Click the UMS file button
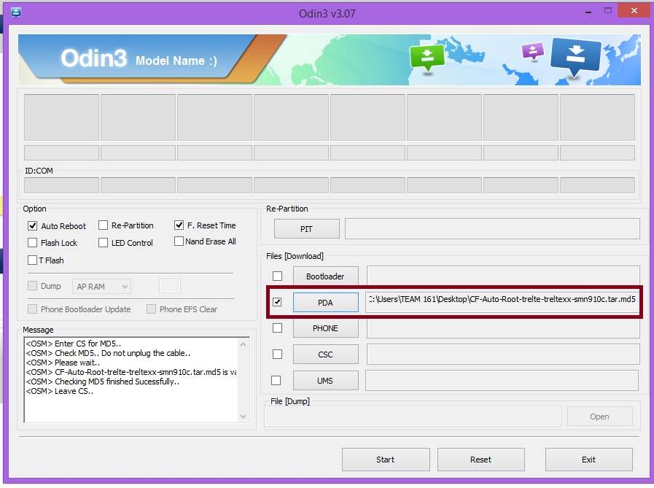 pos(325,380)
